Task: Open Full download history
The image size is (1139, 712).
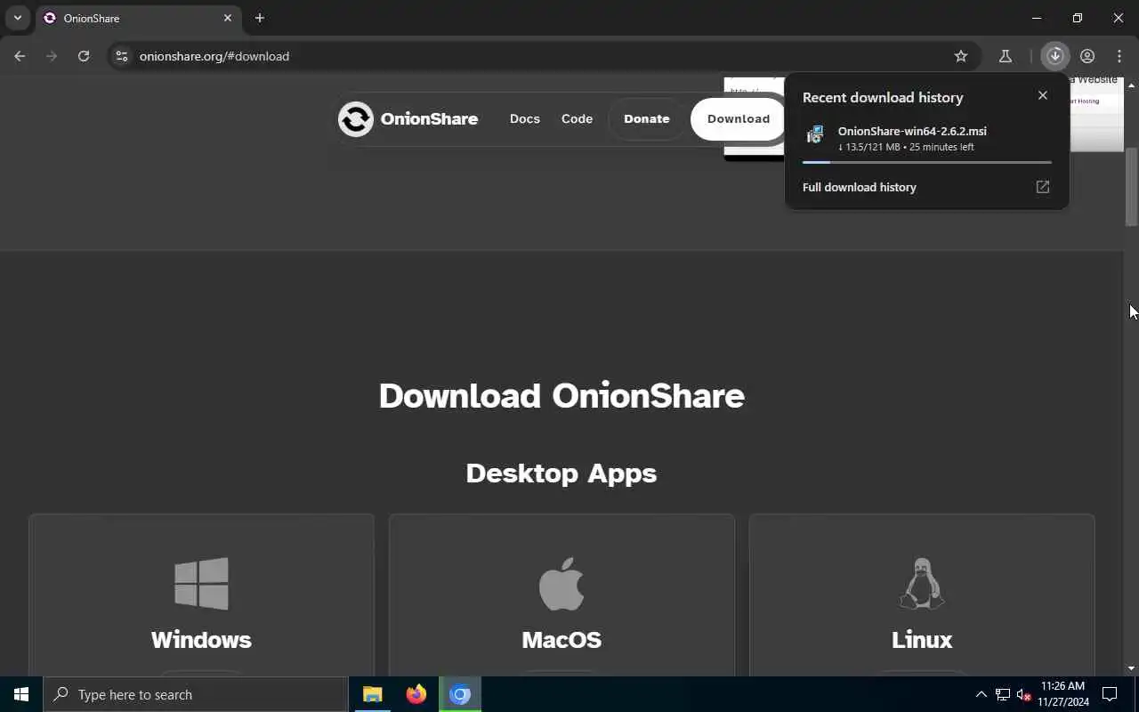Action: [860, 187]
